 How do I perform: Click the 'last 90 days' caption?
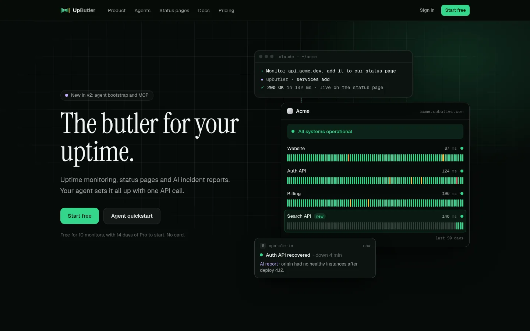[449, 238]
